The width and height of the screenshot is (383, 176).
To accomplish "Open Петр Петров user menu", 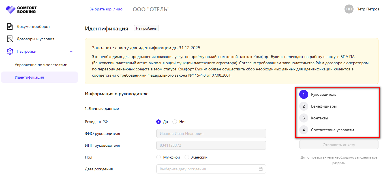I will pyautogui.click(x=368, y=9).
